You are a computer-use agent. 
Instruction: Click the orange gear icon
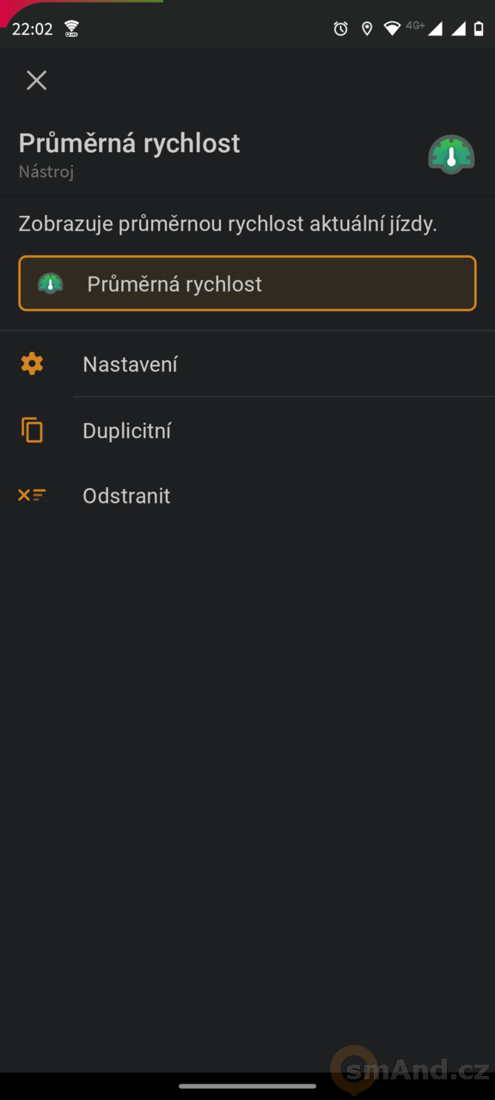tap(32, 364)
